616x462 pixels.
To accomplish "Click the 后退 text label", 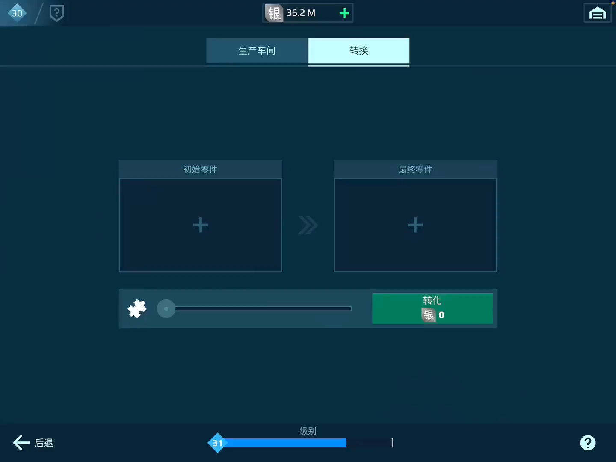I will tap(44, 443).
